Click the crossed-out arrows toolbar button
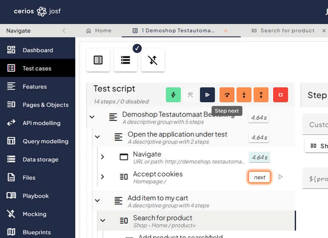328x238 pixels. pos(153,60)
